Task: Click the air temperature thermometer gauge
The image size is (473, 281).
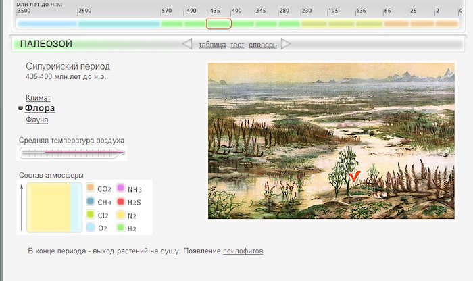Action: coord(72,153)
